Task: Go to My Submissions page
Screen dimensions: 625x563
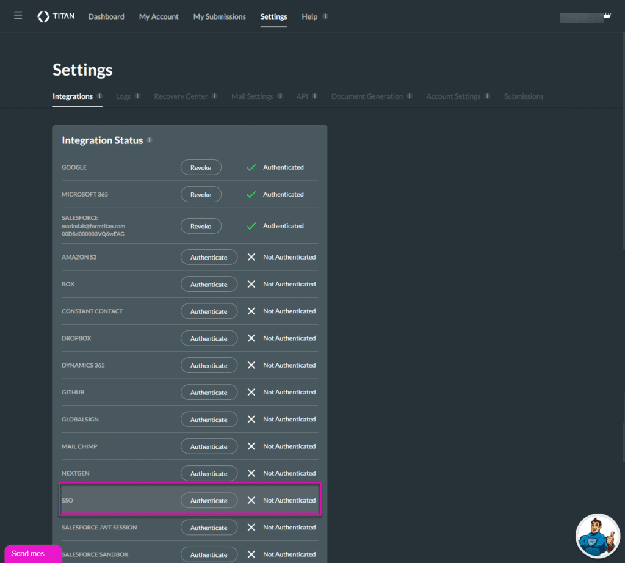Action: [219, 16]
